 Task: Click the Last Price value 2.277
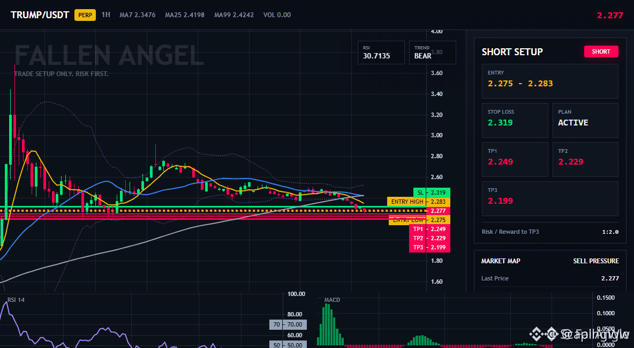click(610, 278)
